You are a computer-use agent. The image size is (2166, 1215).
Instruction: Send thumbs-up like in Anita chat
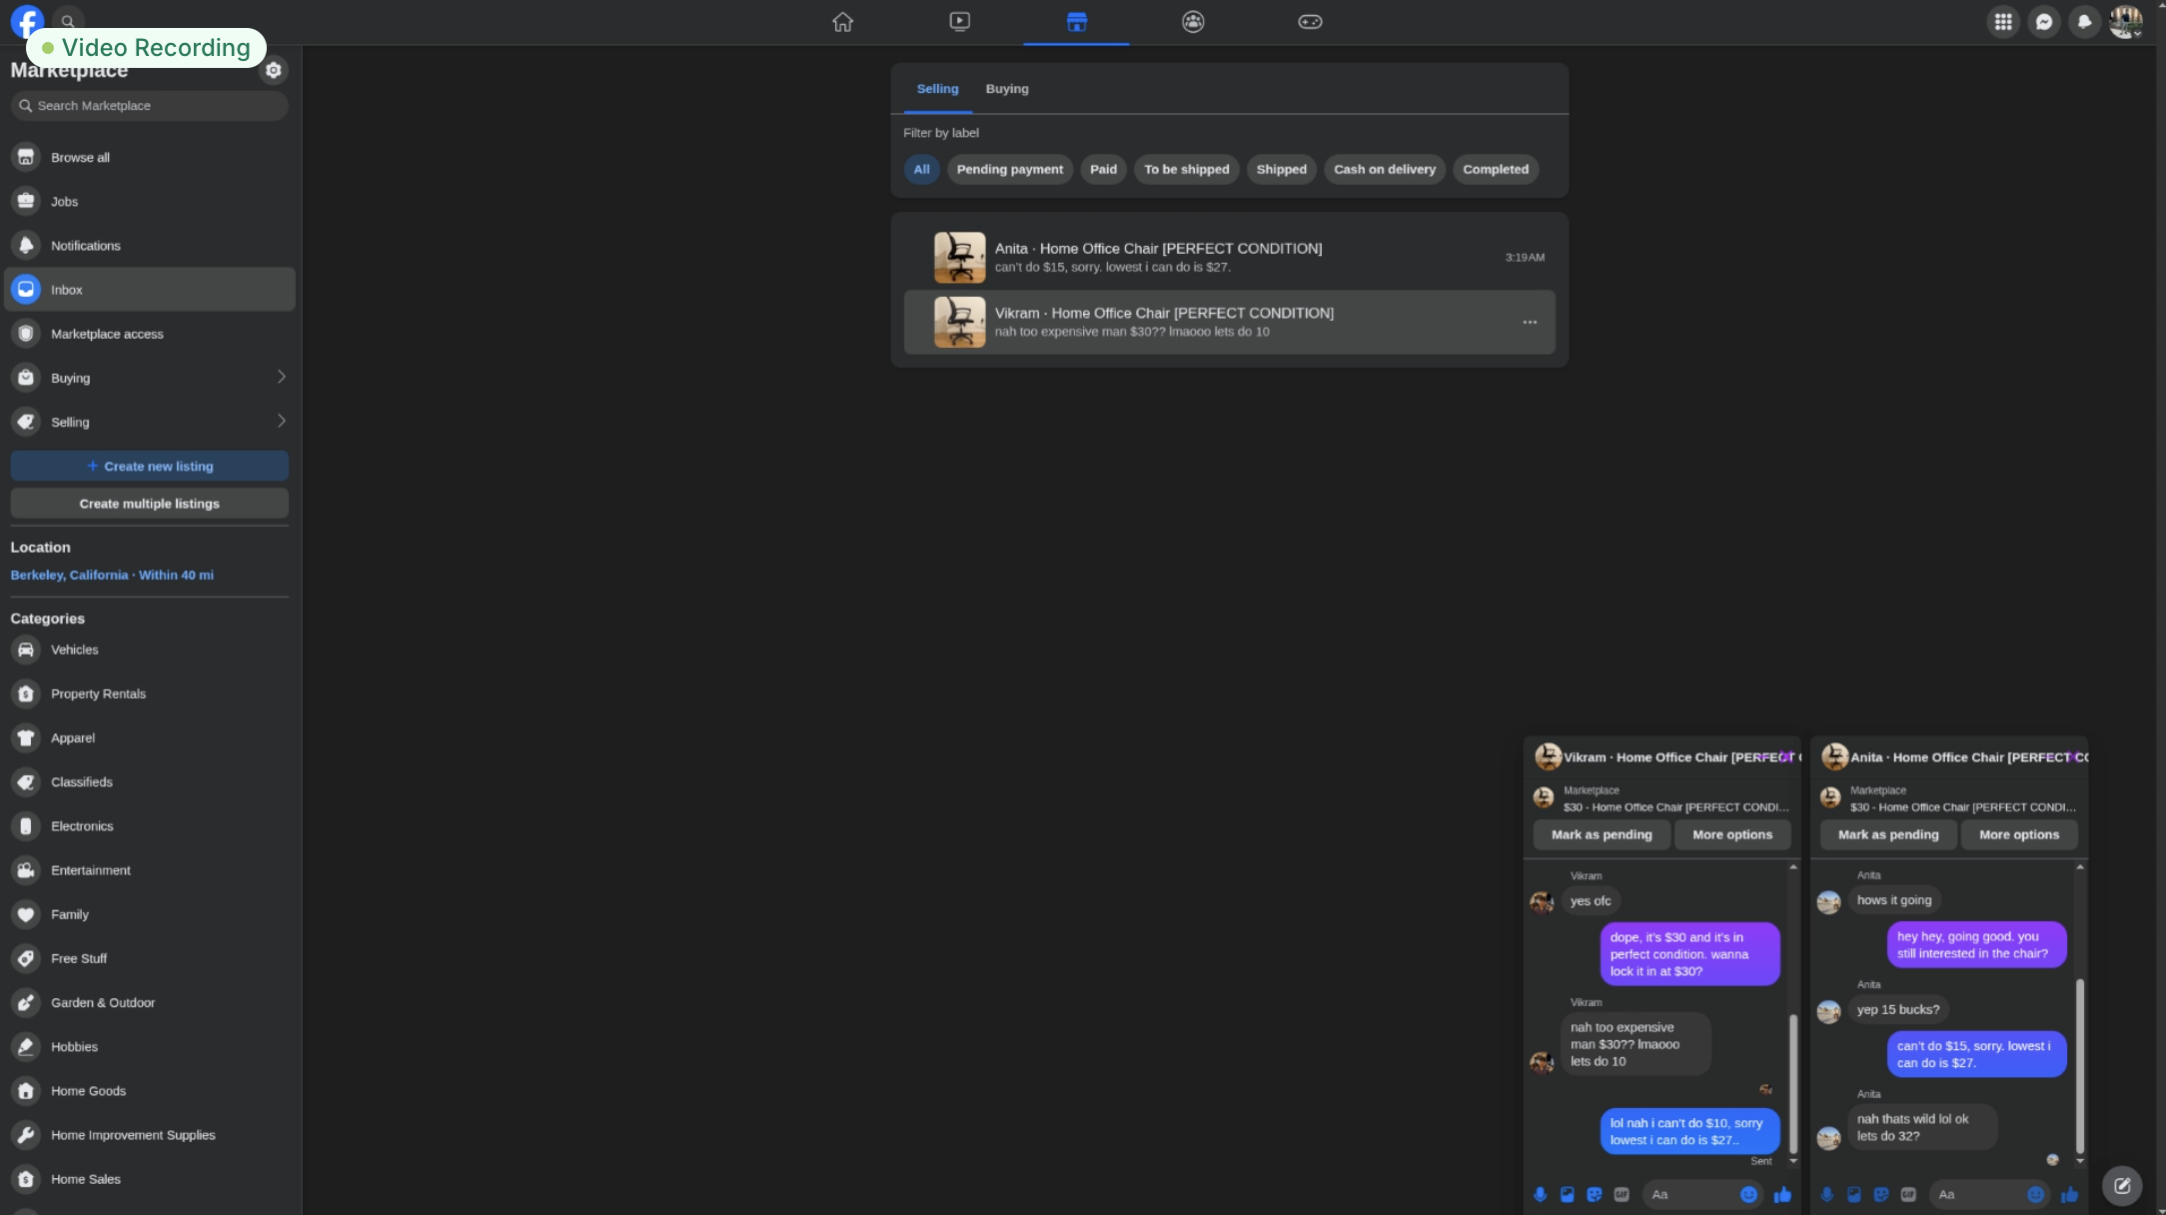click(x=2069, y=1194)
